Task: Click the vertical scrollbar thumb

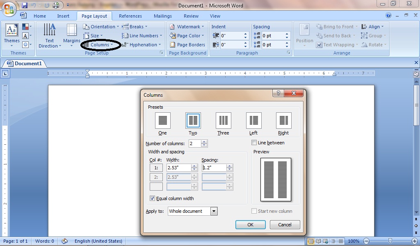Action: click(x=416, y=105)
